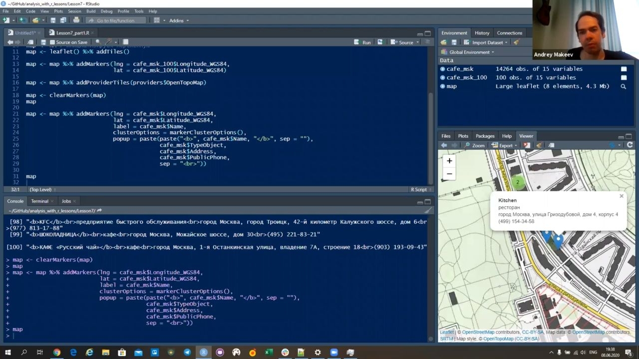Expand the map object details

443,86
